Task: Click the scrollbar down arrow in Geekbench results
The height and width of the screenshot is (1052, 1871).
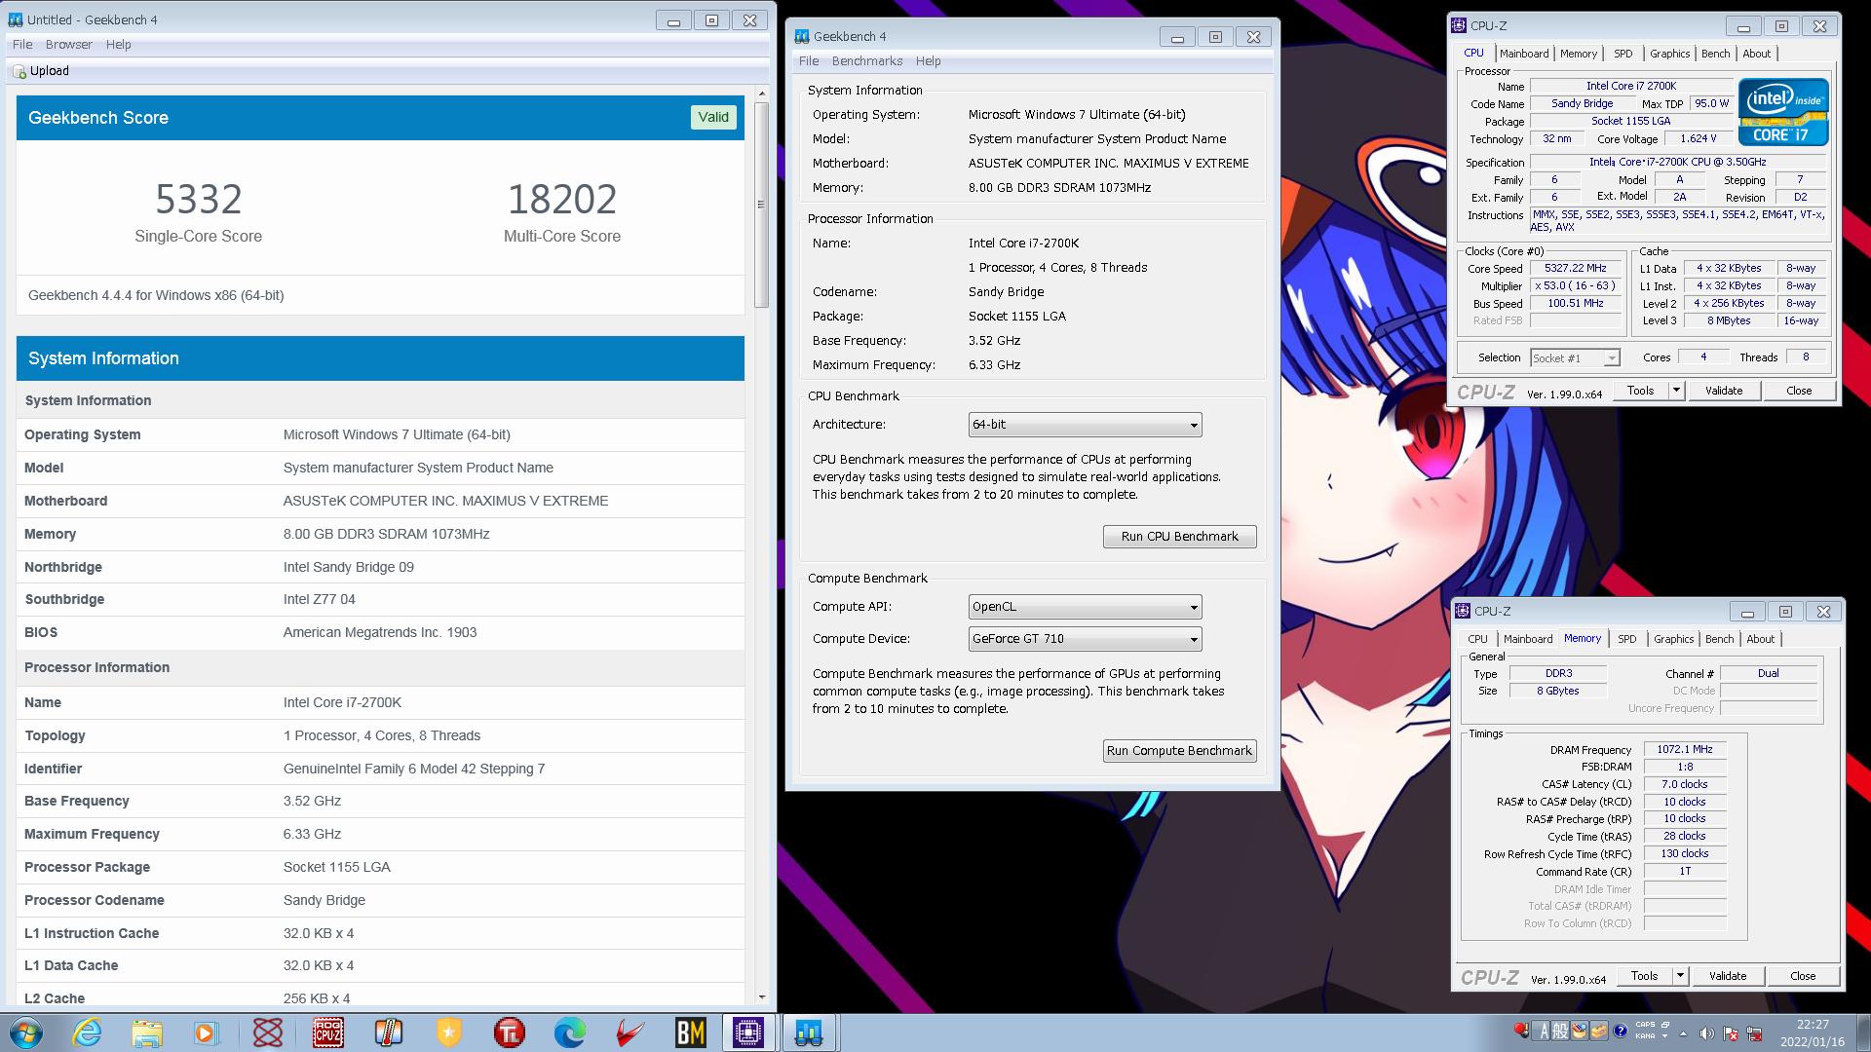Action: (762, 997)
